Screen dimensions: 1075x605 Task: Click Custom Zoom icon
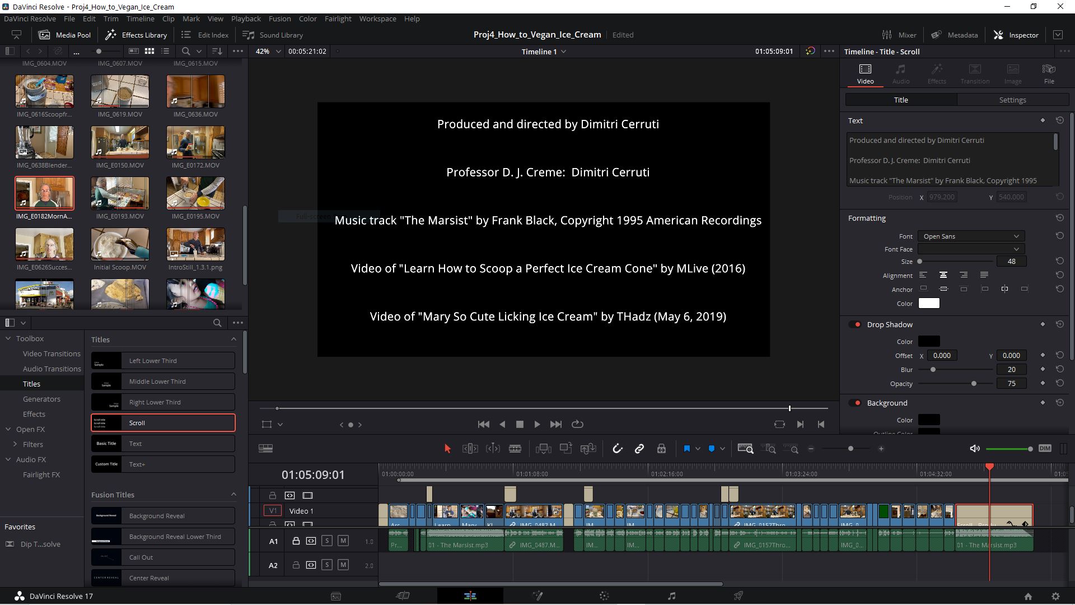(791, 449)
